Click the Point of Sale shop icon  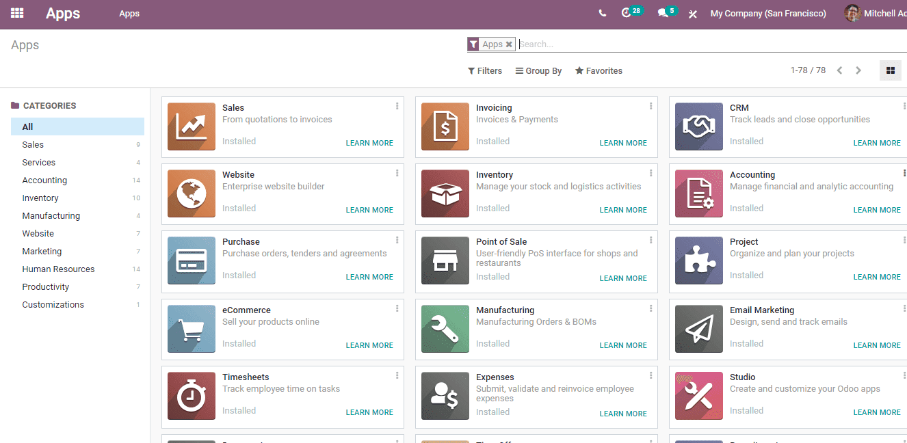pyautogui.click(x=445, y=260)
